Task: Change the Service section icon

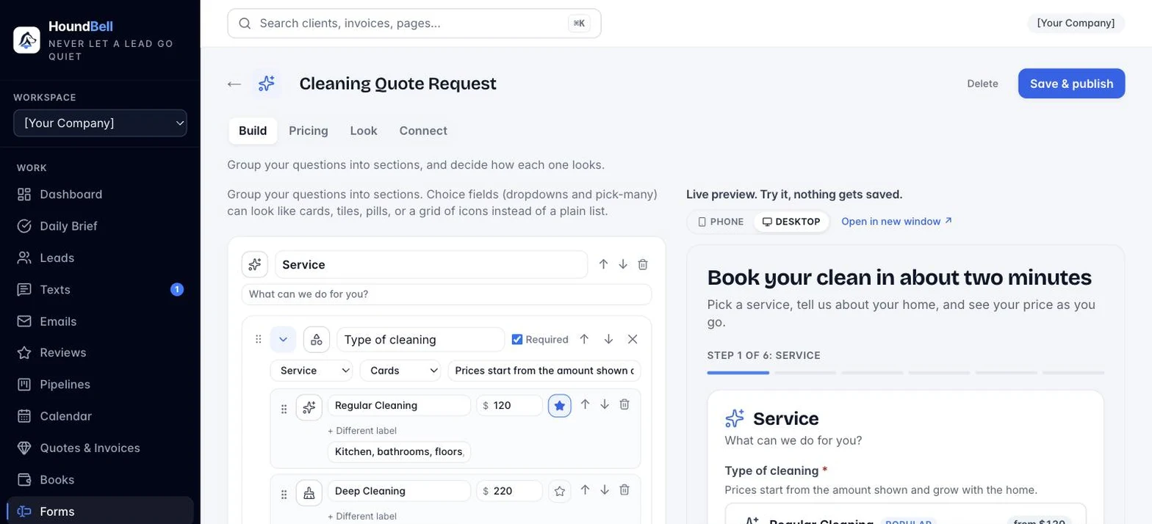Action: pyautogui.click(x=255, y=264)
